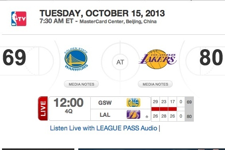Click the 12:00 4Q game clock
Viewport: 225px width, 150px height.
[x=69, y=106]
